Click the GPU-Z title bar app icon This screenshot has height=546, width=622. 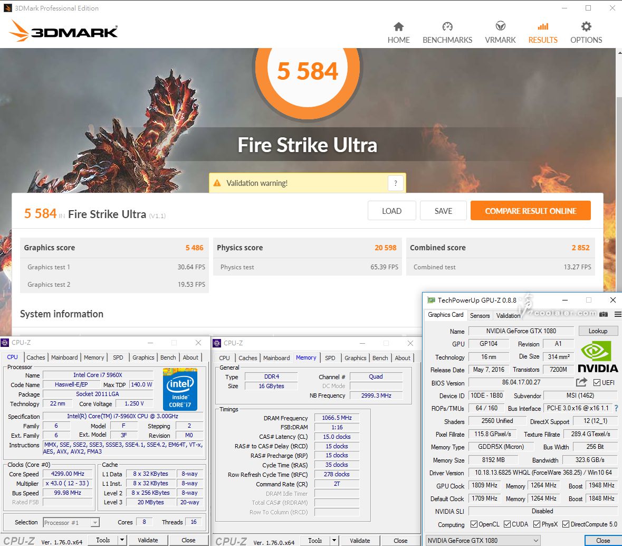pos(431,300)
